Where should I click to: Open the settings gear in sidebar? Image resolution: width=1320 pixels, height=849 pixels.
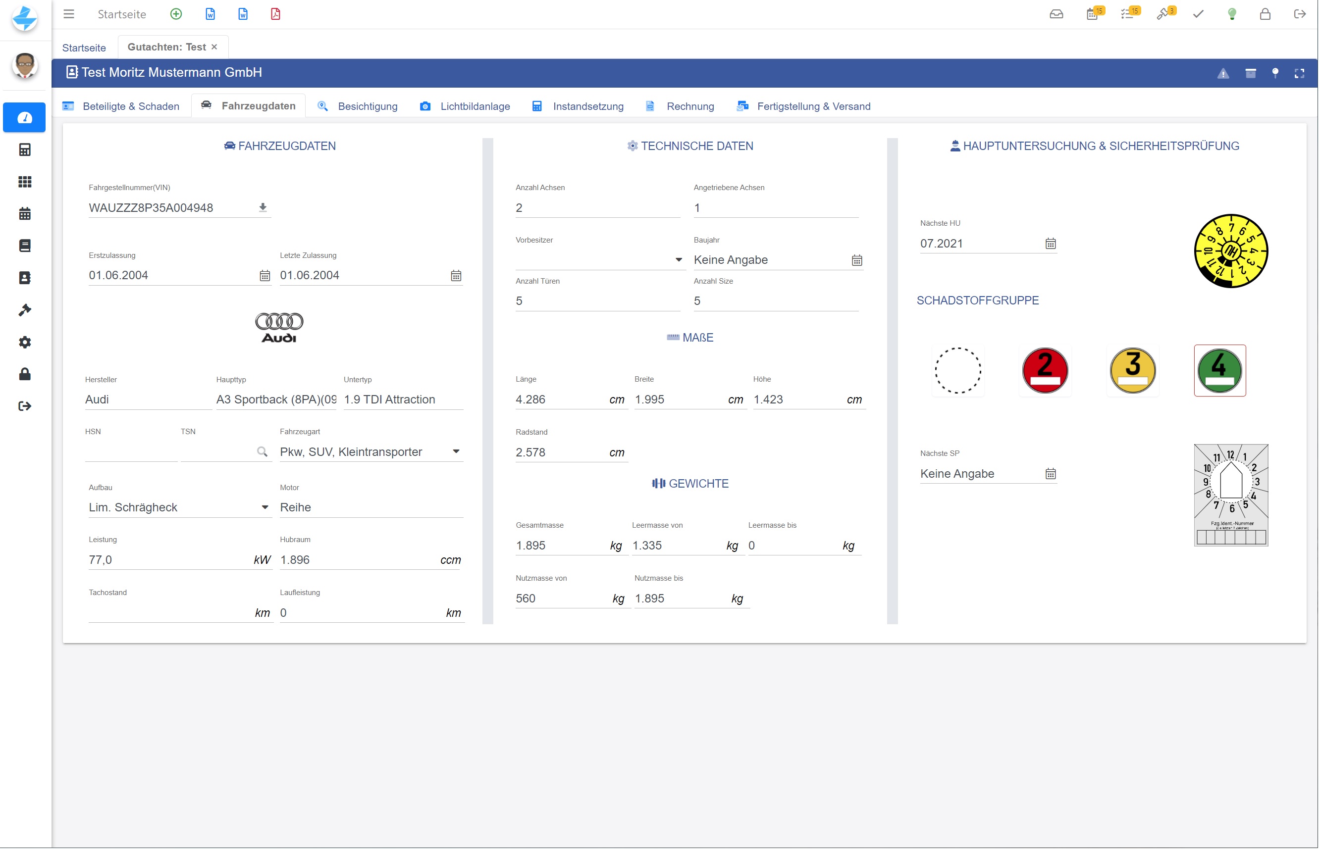[24, 342]
